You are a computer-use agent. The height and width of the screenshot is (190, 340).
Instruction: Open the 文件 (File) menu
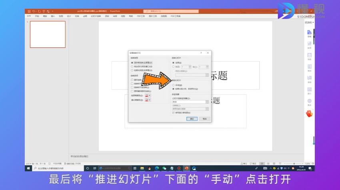[29, 16]
